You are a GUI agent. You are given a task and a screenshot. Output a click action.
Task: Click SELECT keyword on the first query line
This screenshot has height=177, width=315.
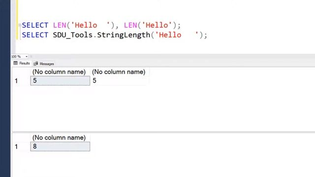(x=35, y=25)
